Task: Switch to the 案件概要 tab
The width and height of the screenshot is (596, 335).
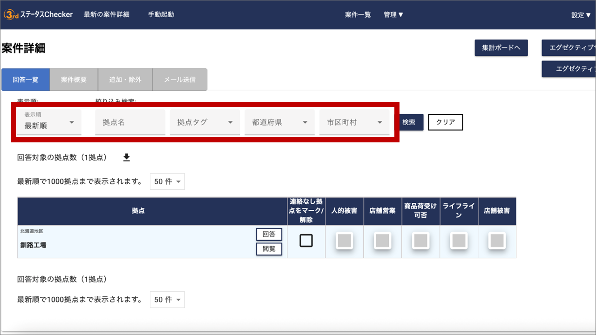Action: point(74,80)
